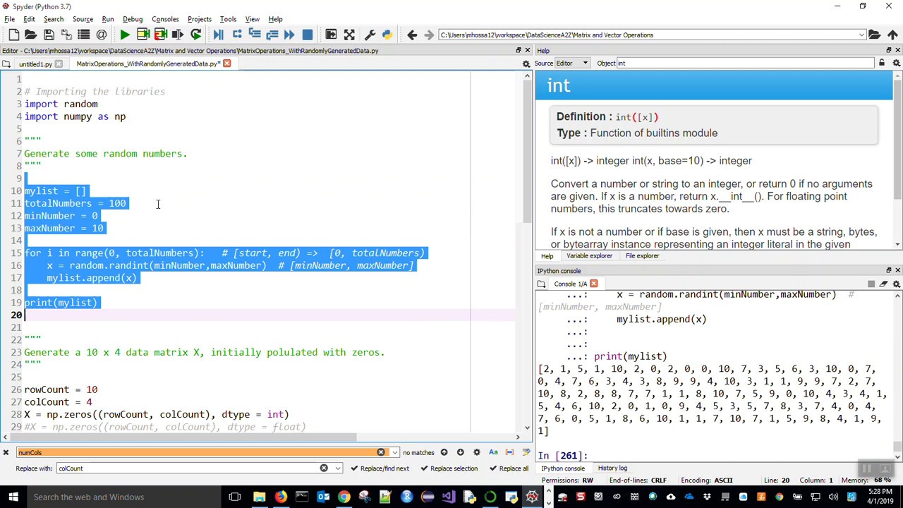The height and width of the screenshot is (508, 903).
Task: Run file with green play button
Action: pyautogui.click(x=124, y=35)
